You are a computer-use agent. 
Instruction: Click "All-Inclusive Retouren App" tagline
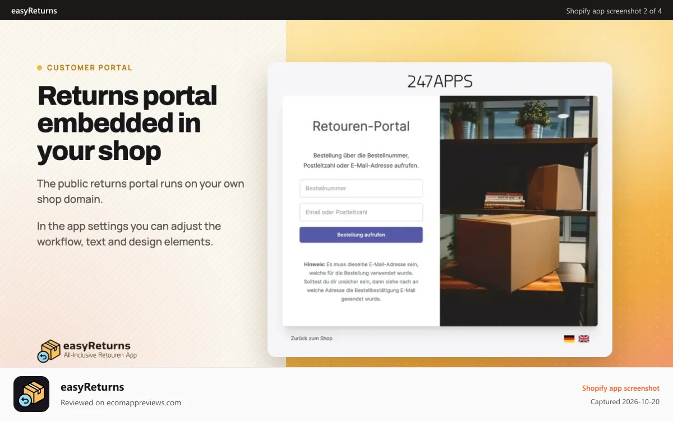[100, 355]
